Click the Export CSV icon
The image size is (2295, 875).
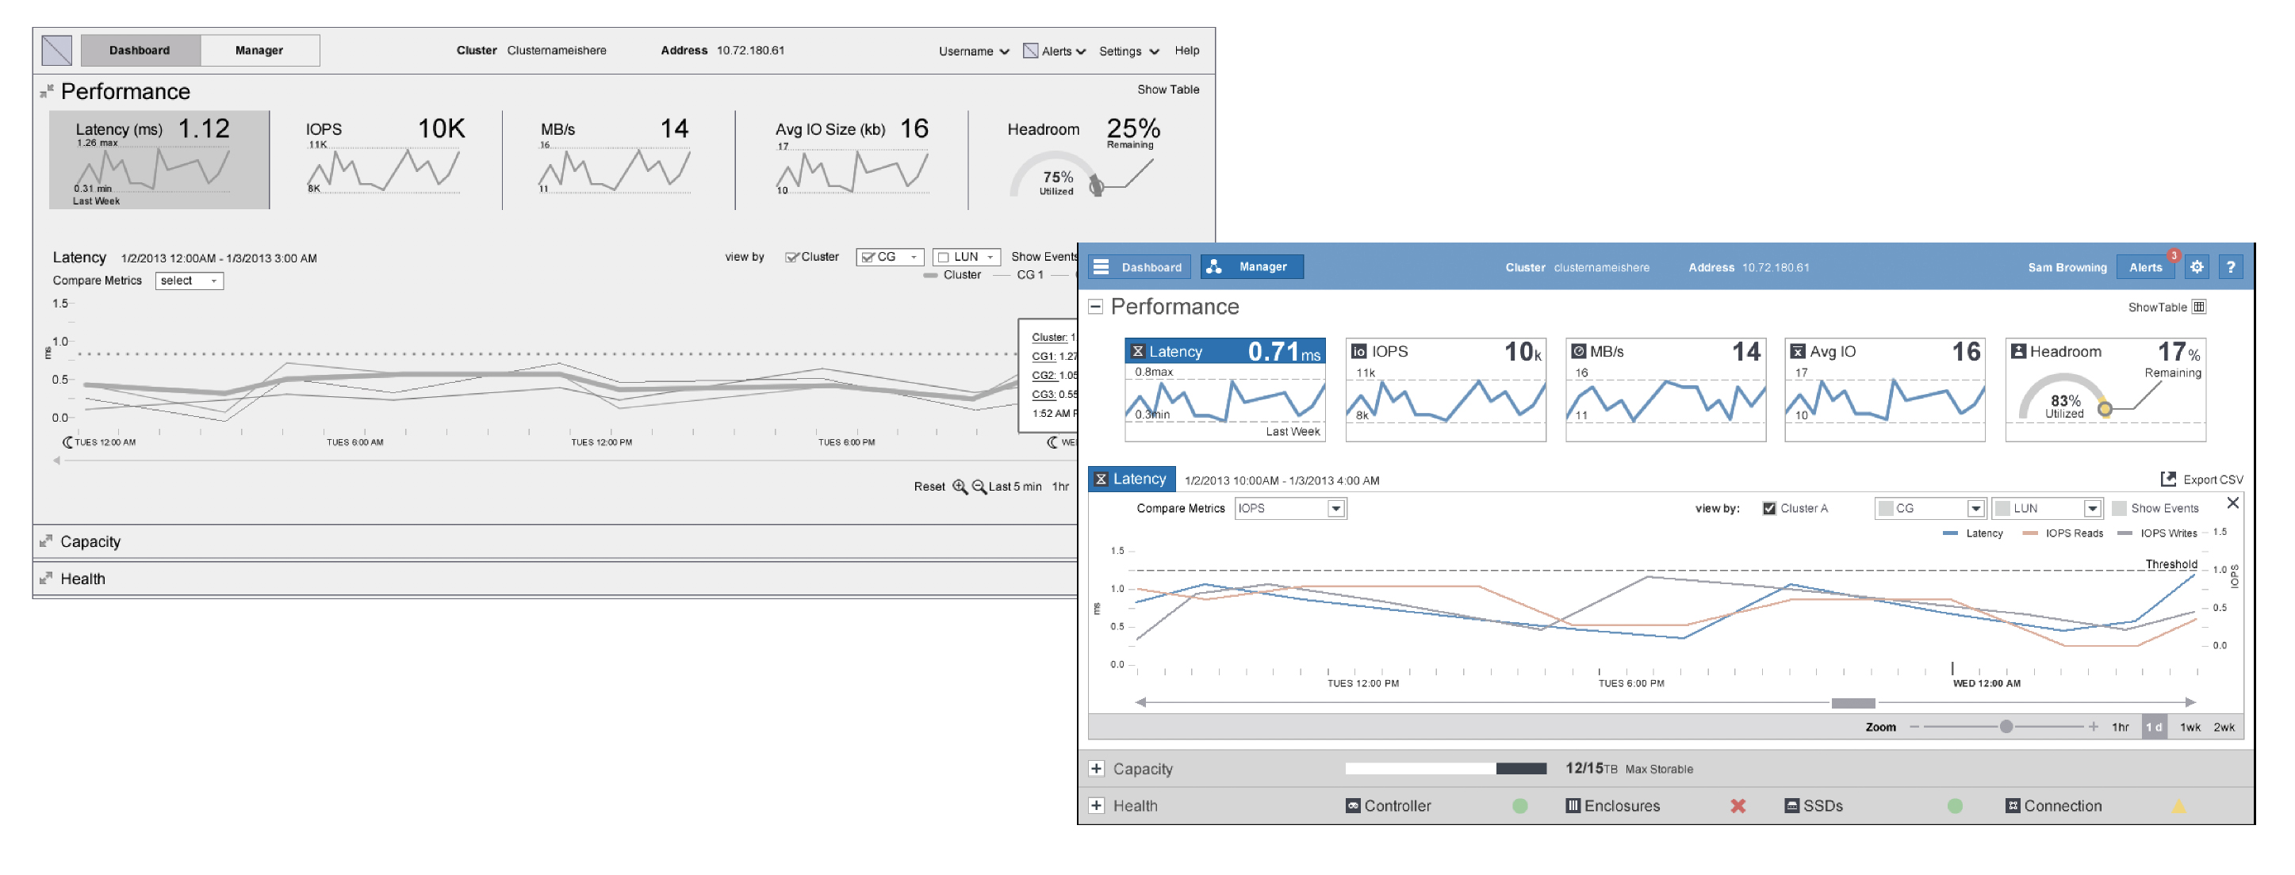pyautogui.click(x=2167, y=479)
